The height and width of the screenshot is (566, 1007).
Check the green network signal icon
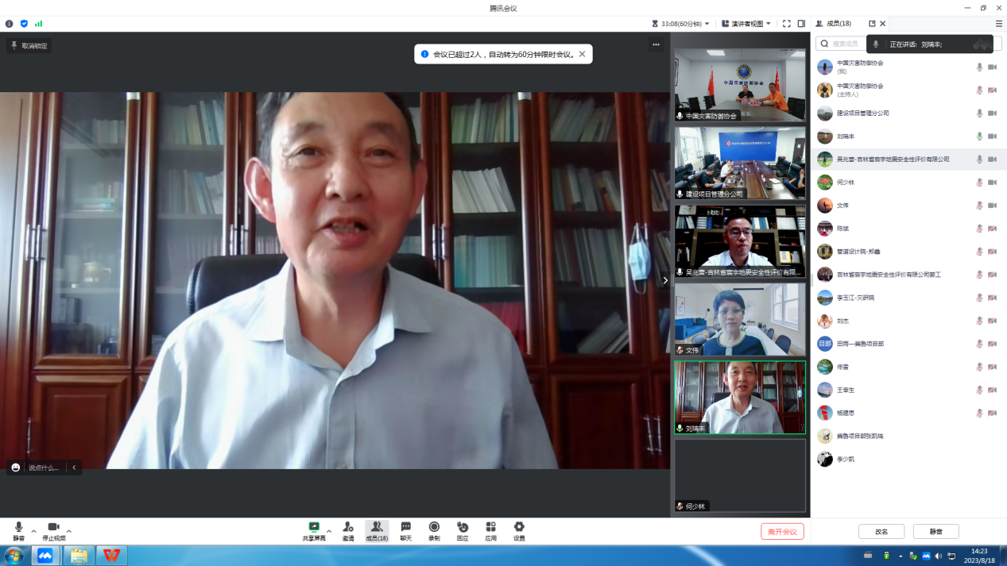coord(39,24)
